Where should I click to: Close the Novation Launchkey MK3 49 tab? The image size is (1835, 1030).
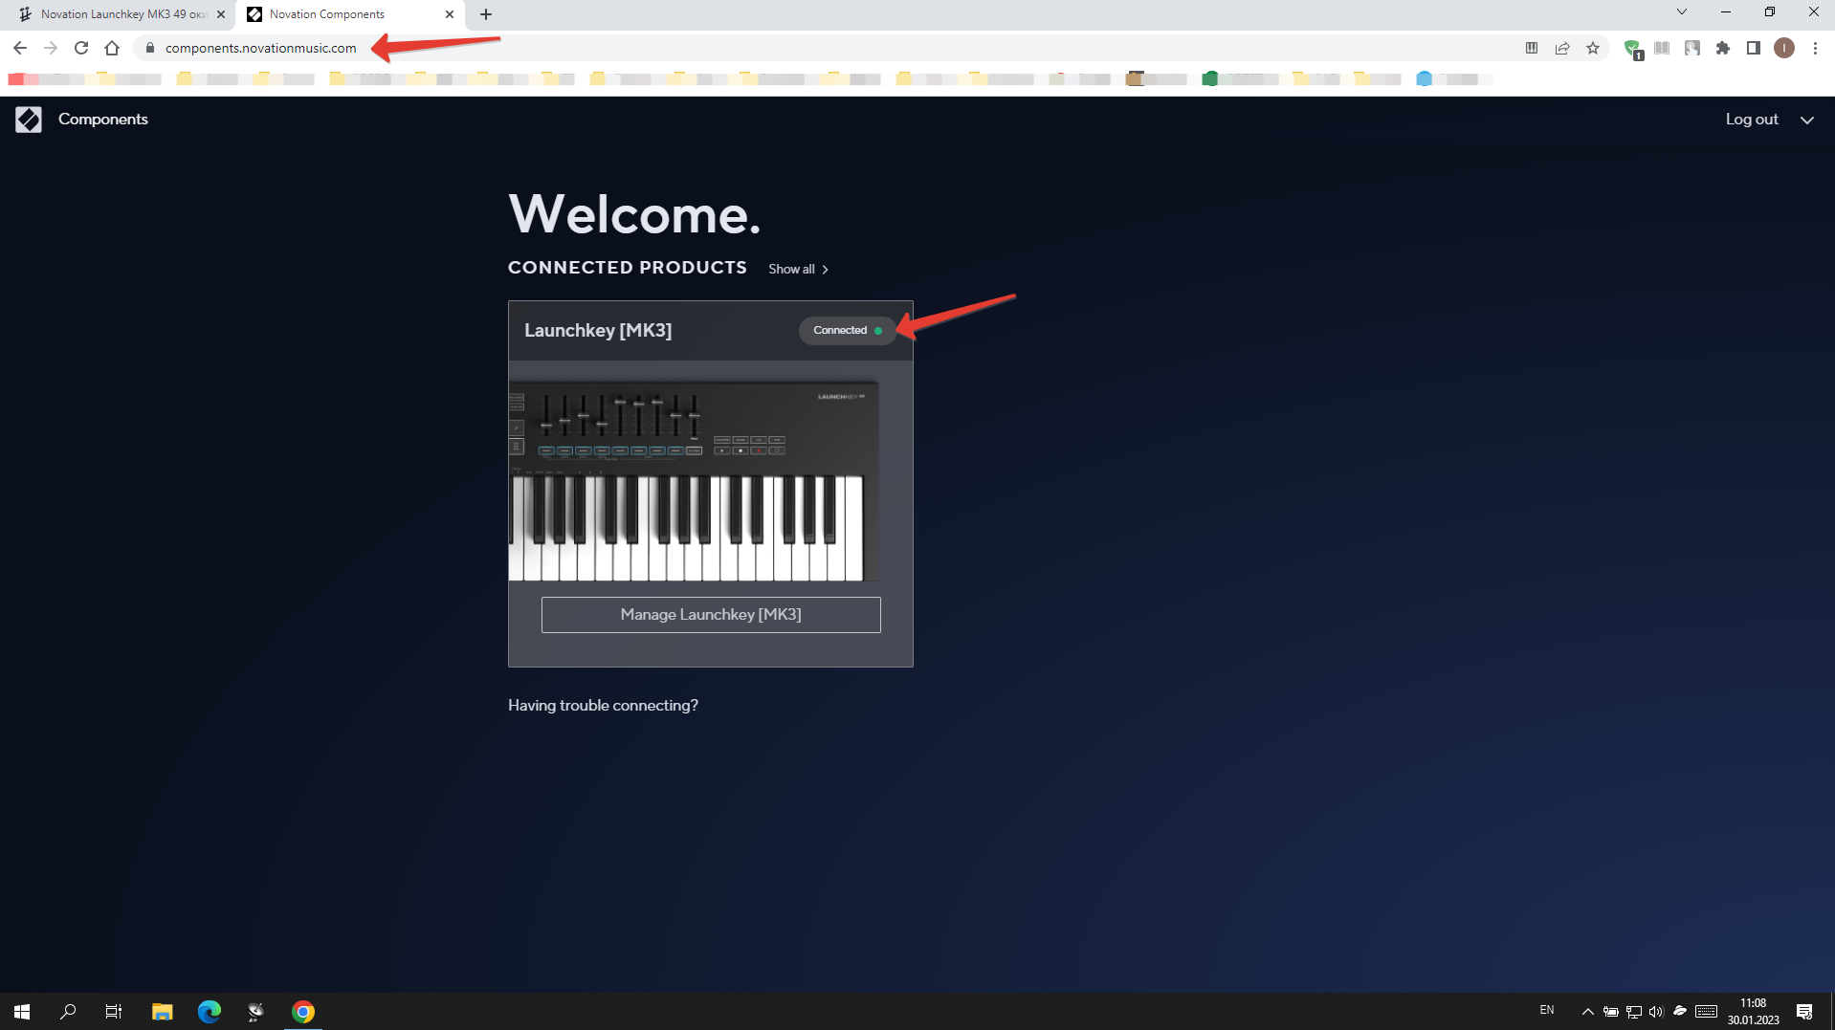[x=221, y=14]
